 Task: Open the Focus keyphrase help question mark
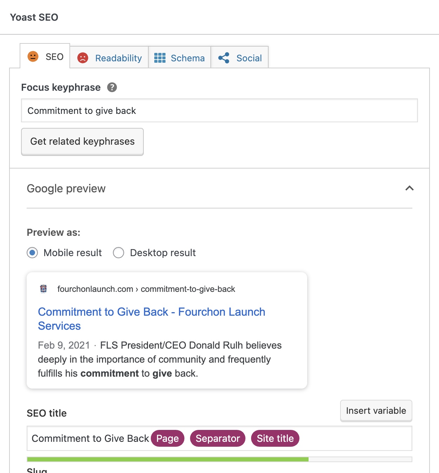112,87
